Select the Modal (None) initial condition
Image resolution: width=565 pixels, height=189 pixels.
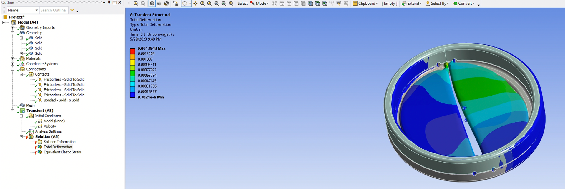[x=54, y=121]
